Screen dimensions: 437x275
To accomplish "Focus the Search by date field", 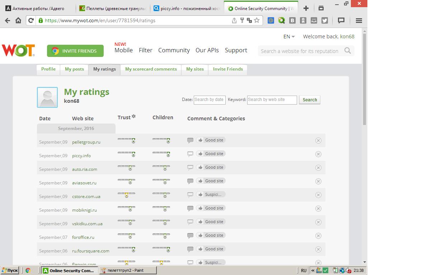I will point(210,100).
